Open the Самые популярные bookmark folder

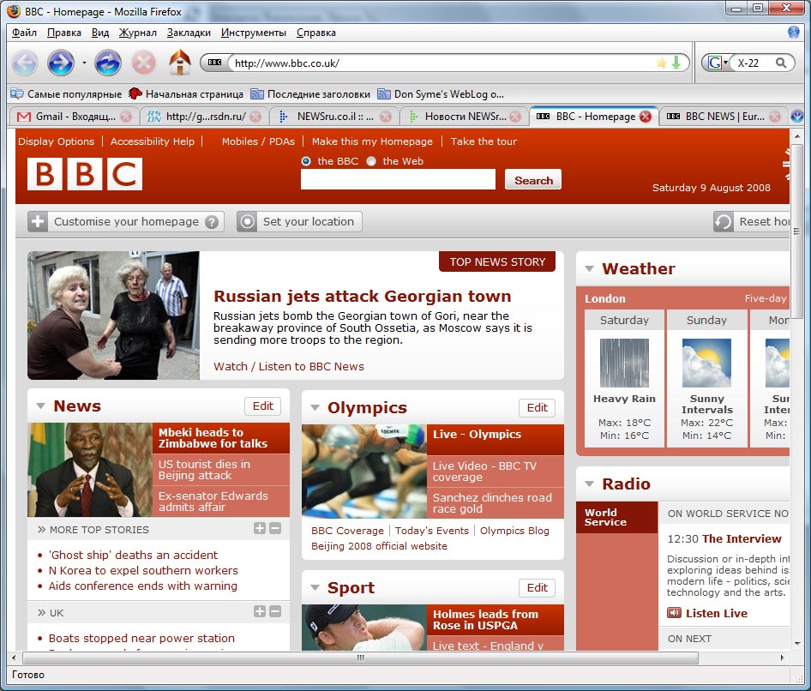coord(66,94)
